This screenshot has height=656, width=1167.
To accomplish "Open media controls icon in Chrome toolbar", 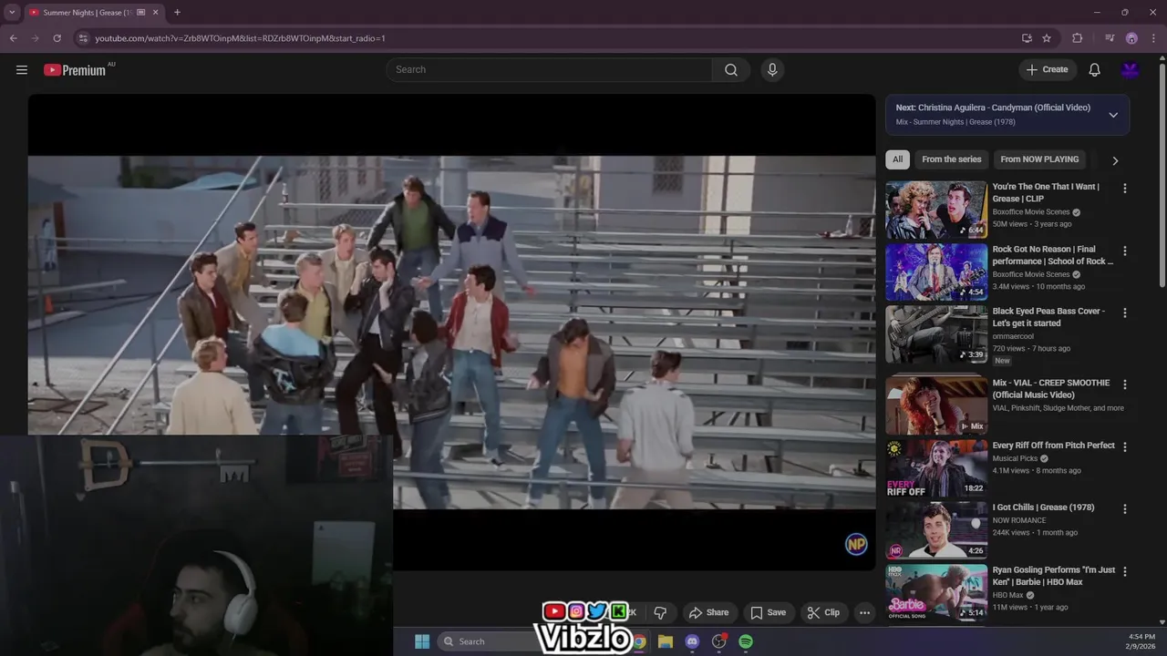I will click(x=1110, y=38).
